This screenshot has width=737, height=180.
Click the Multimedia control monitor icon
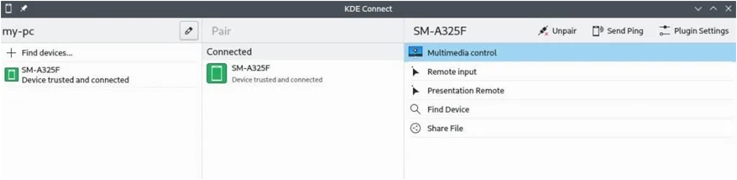pos(415,52)
